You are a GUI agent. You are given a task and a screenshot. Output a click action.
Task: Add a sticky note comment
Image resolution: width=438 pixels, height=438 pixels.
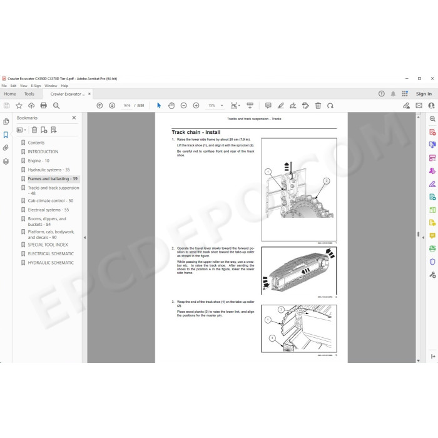click(x=268, y=106)
